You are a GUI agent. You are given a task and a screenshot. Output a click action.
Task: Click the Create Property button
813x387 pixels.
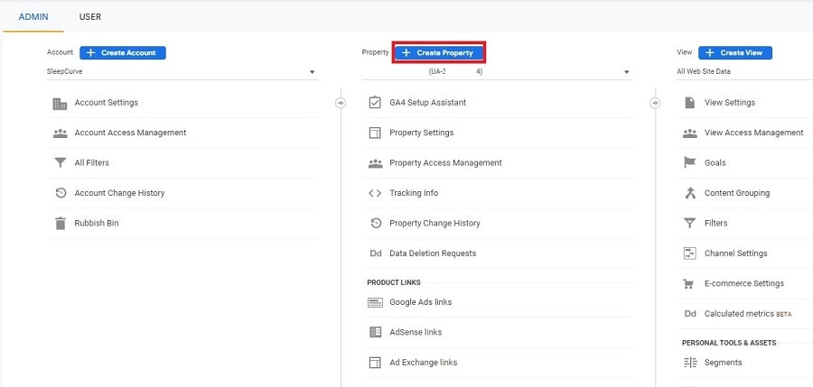pyautogui.click(x=439, y=53)
